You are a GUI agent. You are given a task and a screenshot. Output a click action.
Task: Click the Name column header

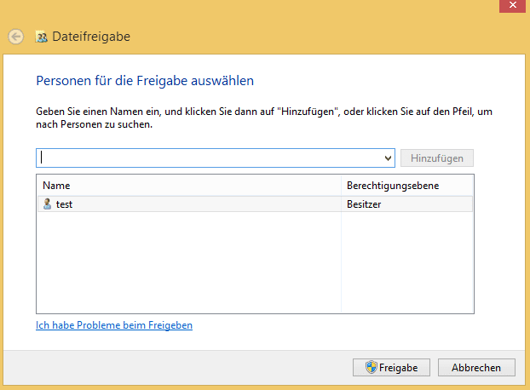click(x=189, y=186)
